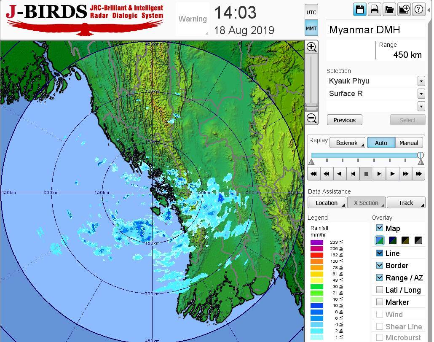Viewport: 434px width, 342px height.
Task: Click the 450 km range value
Action: (407, 55)
